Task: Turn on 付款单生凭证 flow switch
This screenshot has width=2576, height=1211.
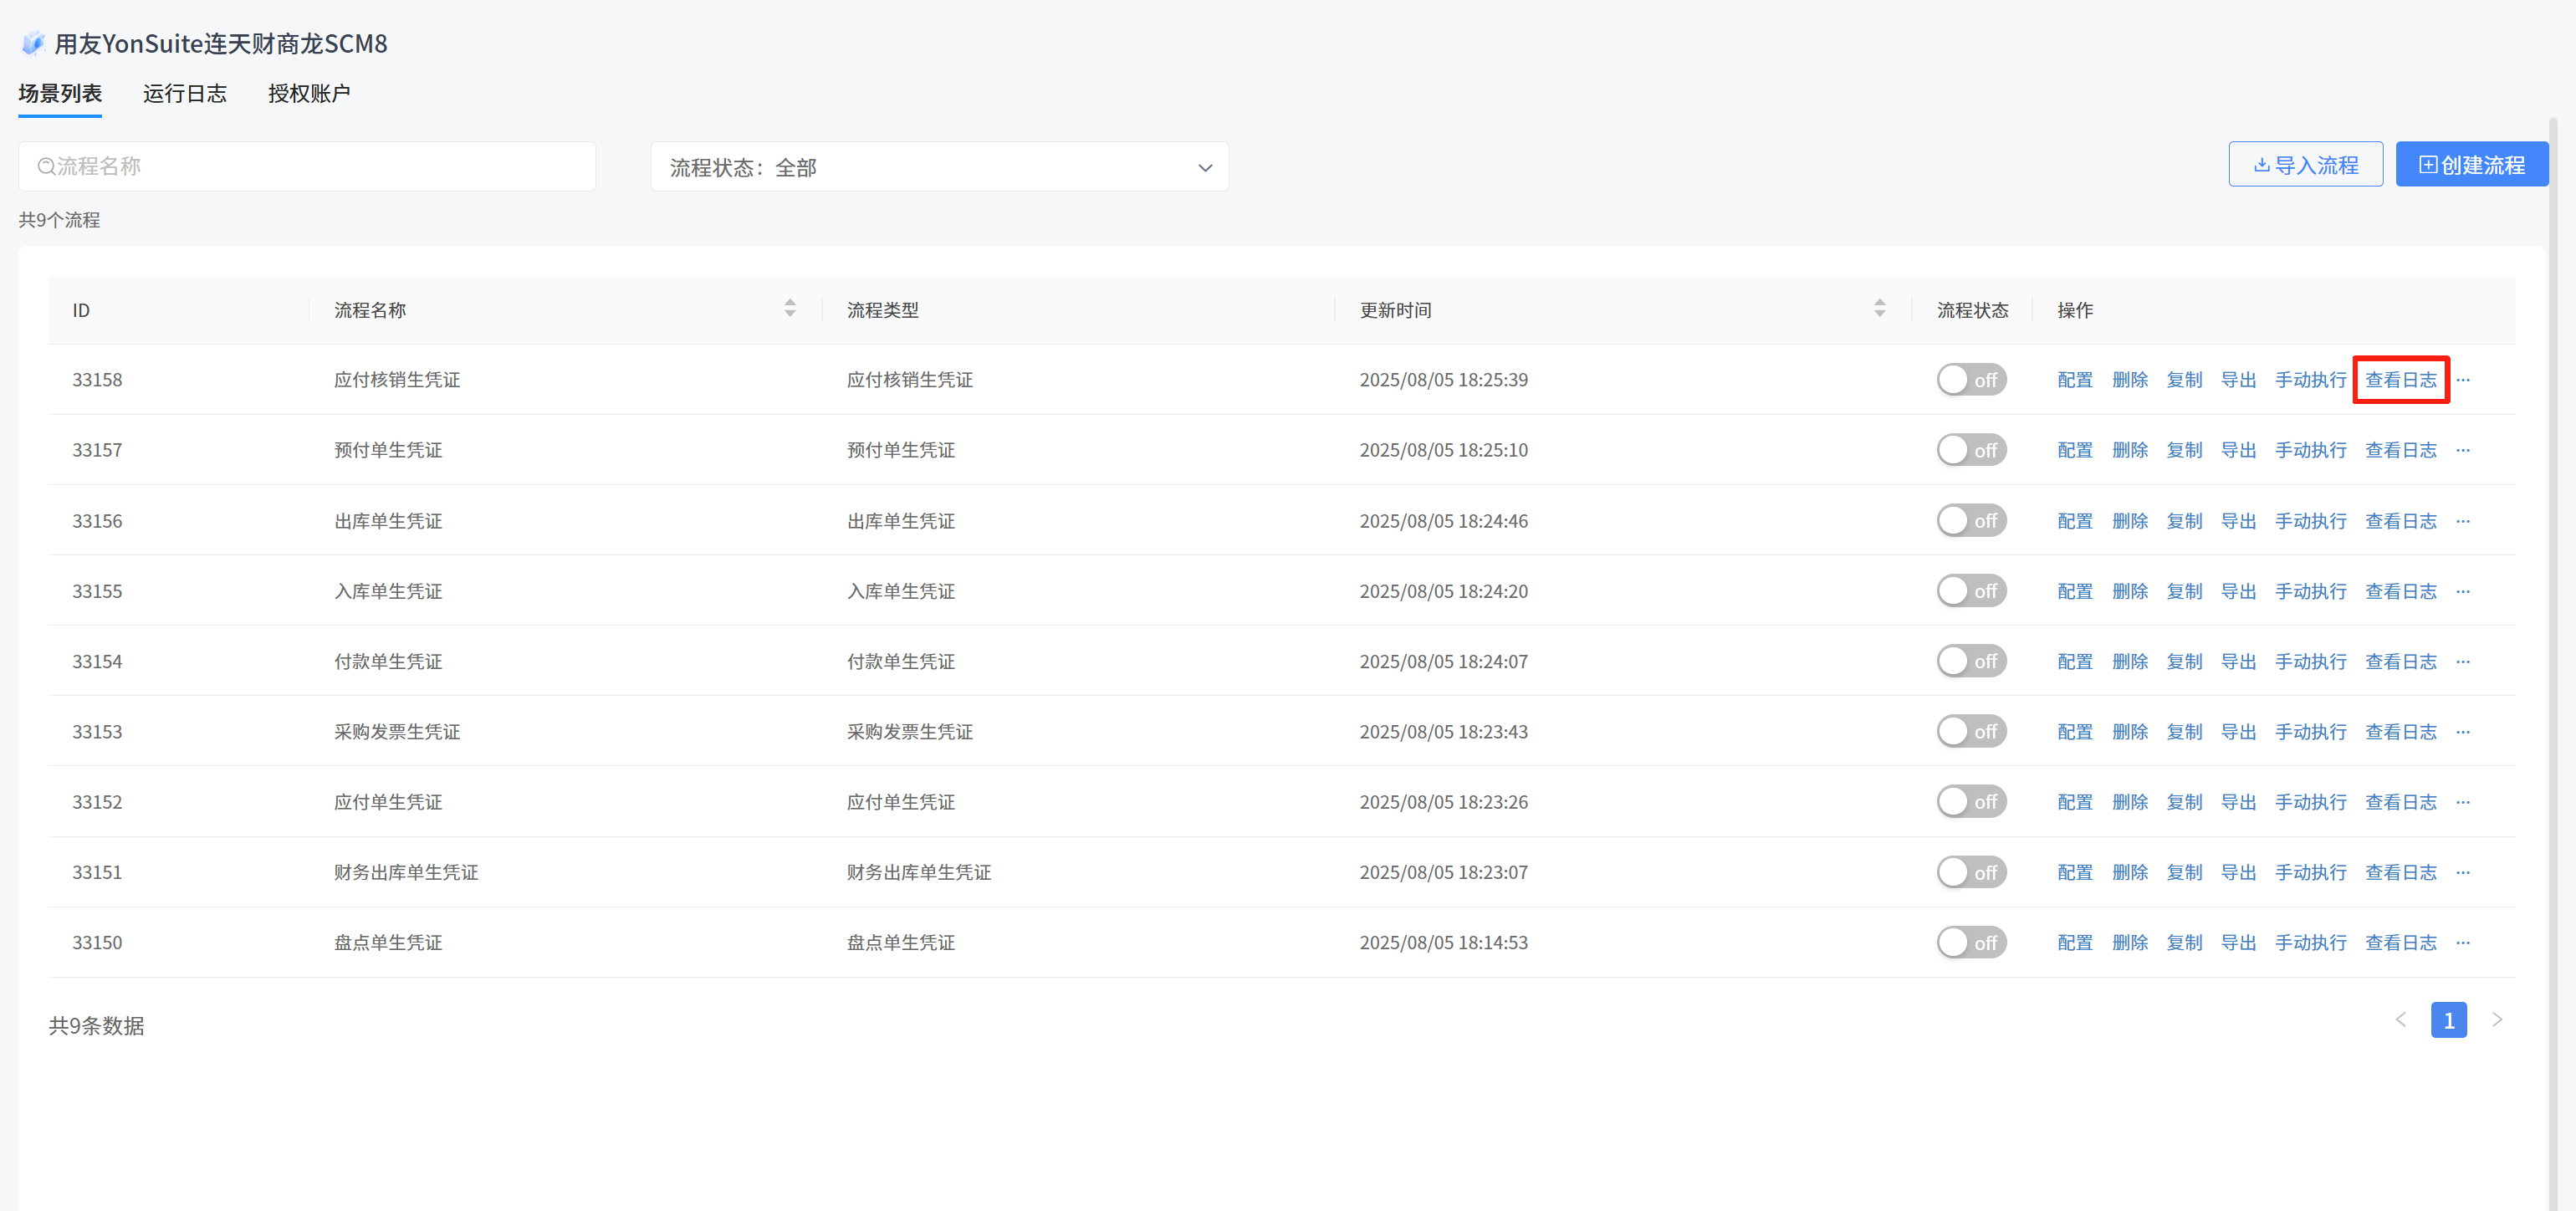Action: (1971, 661)
